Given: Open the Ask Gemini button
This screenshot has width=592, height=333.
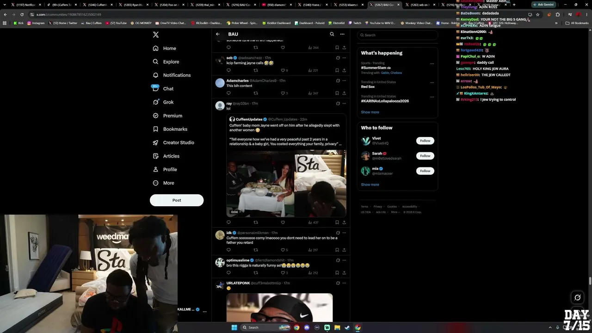Looking at the screenshot, I should pyautogui.click(x=543, y=5).
